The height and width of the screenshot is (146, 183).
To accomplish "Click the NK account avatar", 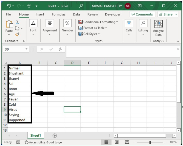I will (x=128, y=6).
